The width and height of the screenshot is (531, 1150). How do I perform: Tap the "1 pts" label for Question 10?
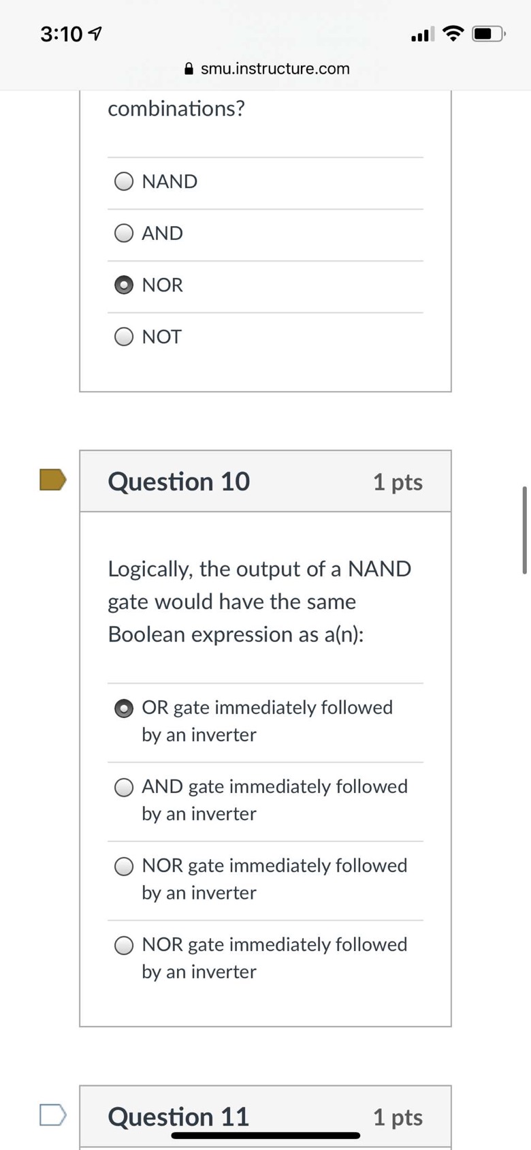[398, 482]
